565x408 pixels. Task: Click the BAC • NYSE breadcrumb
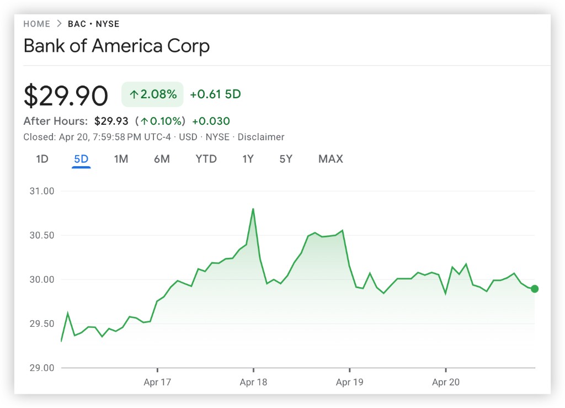[93, 24]
